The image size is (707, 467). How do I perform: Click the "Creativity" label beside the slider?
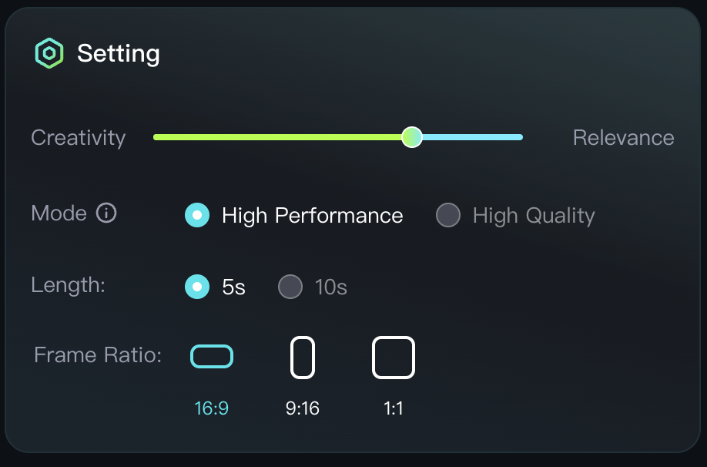tap(78, 138)
